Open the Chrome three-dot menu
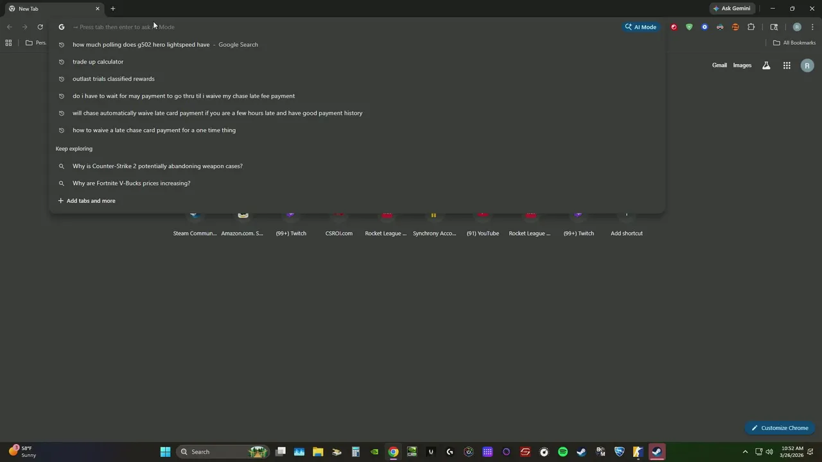 813,27
